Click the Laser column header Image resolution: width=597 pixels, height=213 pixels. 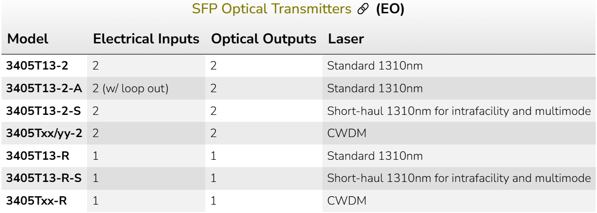(346, 39)
